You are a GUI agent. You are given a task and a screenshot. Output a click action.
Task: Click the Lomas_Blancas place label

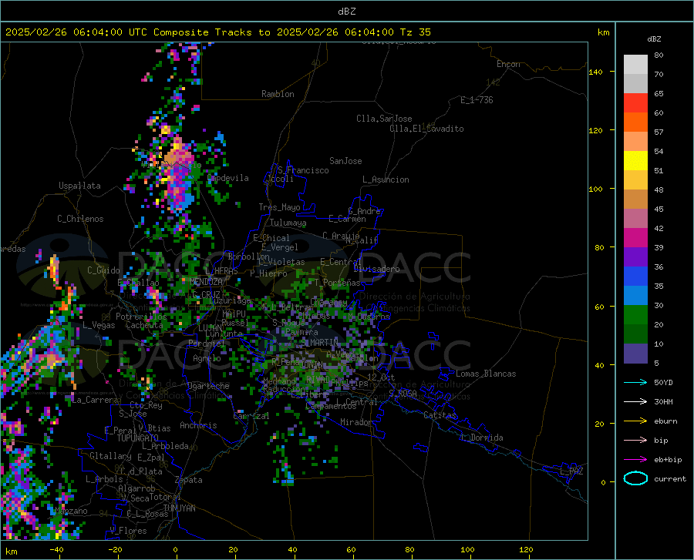[x=486, y=374]
